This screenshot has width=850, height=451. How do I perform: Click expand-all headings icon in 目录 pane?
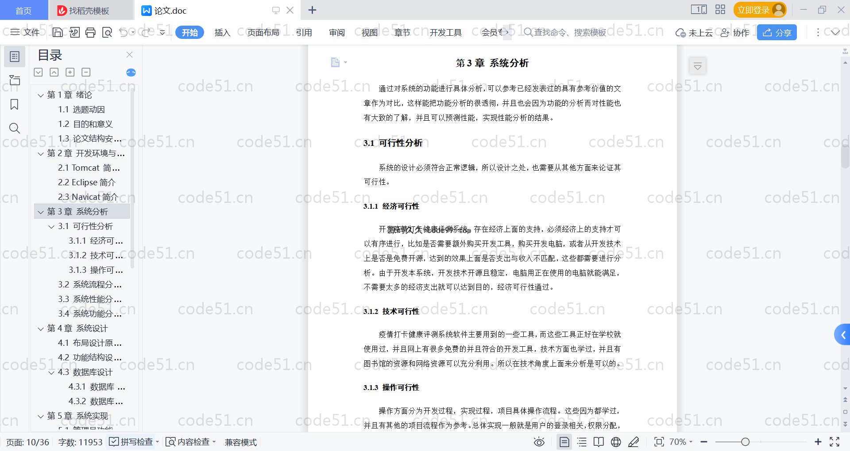[39, 72]
